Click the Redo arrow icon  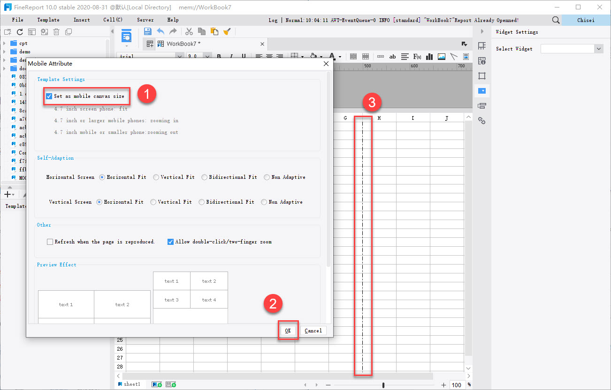click(x=173, y=31)
